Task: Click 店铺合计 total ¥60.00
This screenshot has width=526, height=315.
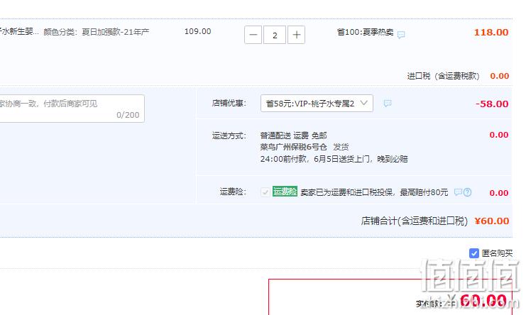Action: [x=492, y=221]
